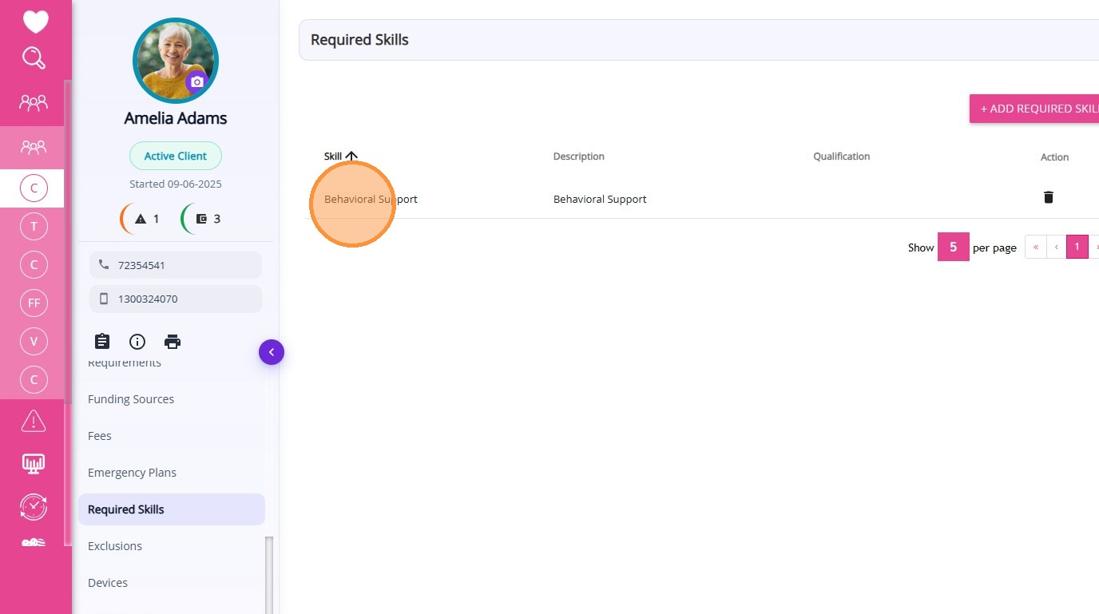The width and height of the screenshot is (1099, 614).
Task: Open the dashboard monitor chart icon
Action: [x=34, y=463]
